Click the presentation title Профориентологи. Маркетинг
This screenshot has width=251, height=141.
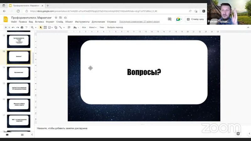click(x=31, y=18)
